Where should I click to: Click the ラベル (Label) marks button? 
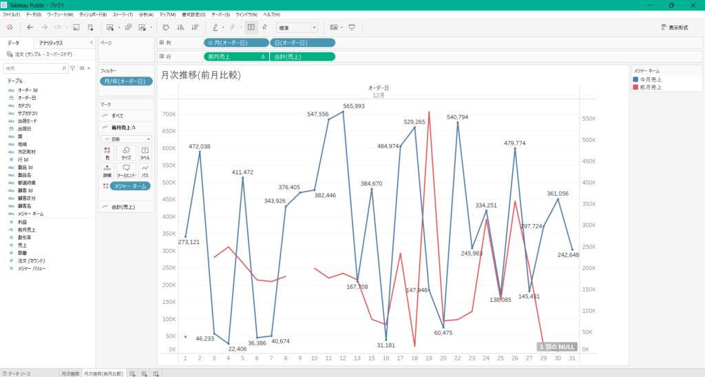pos(145,153)
